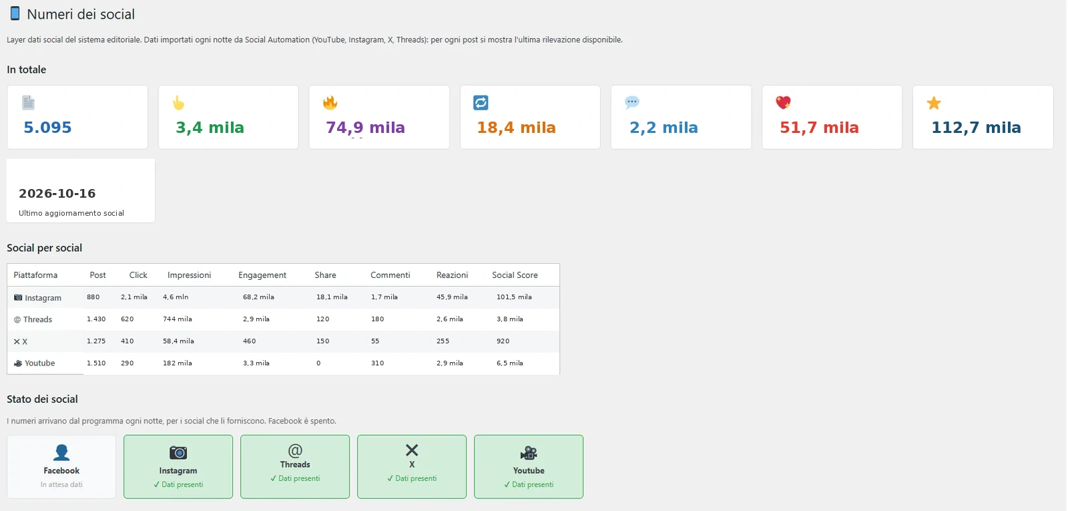Viewport: 1068px width, 511px height.
Task: Select the Social Score column header
Action: point(515,275)
